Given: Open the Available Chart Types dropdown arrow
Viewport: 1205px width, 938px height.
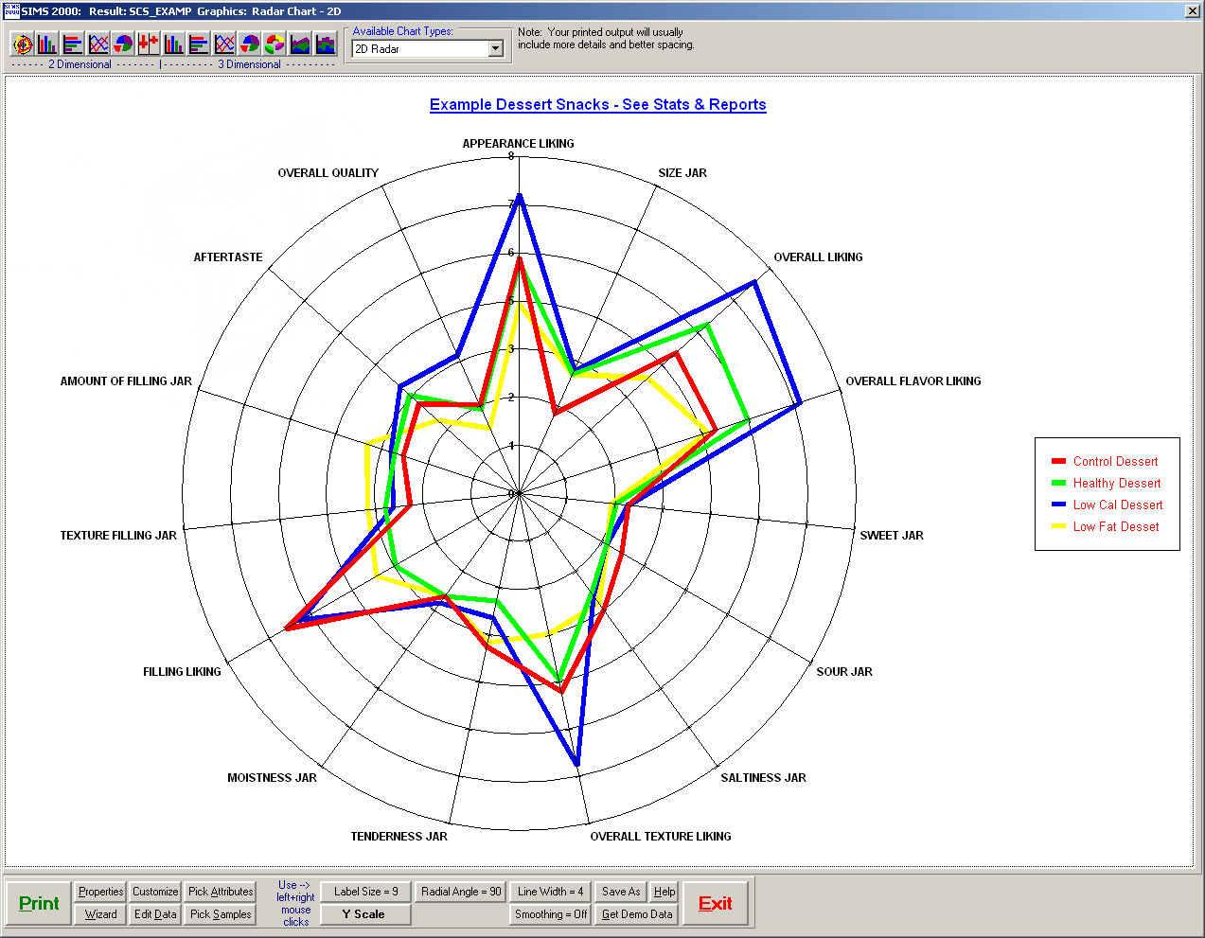Looking at the screenshot, I should (495, 49).
